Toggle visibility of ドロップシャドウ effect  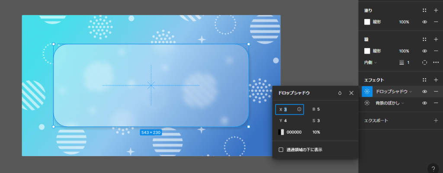pyautogui.click(x=424, y=92)
